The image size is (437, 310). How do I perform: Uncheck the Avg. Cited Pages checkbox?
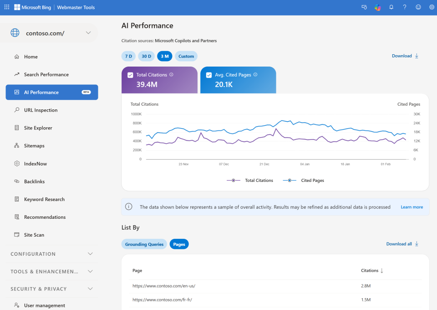(x=209, y=75)
